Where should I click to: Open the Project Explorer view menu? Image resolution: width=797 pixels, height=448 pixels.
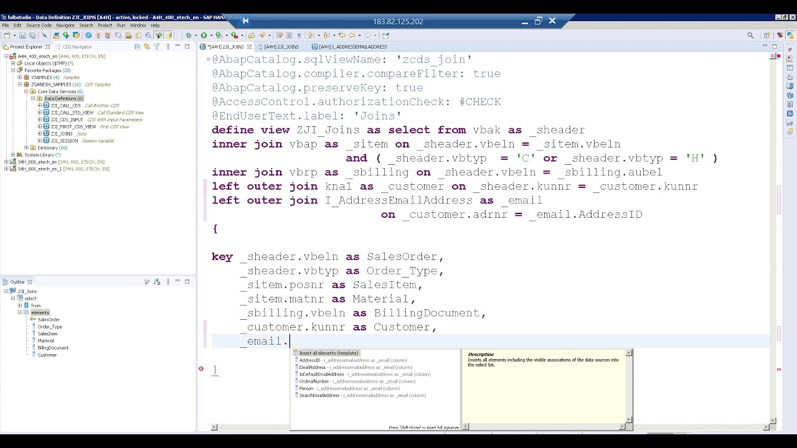168,47
